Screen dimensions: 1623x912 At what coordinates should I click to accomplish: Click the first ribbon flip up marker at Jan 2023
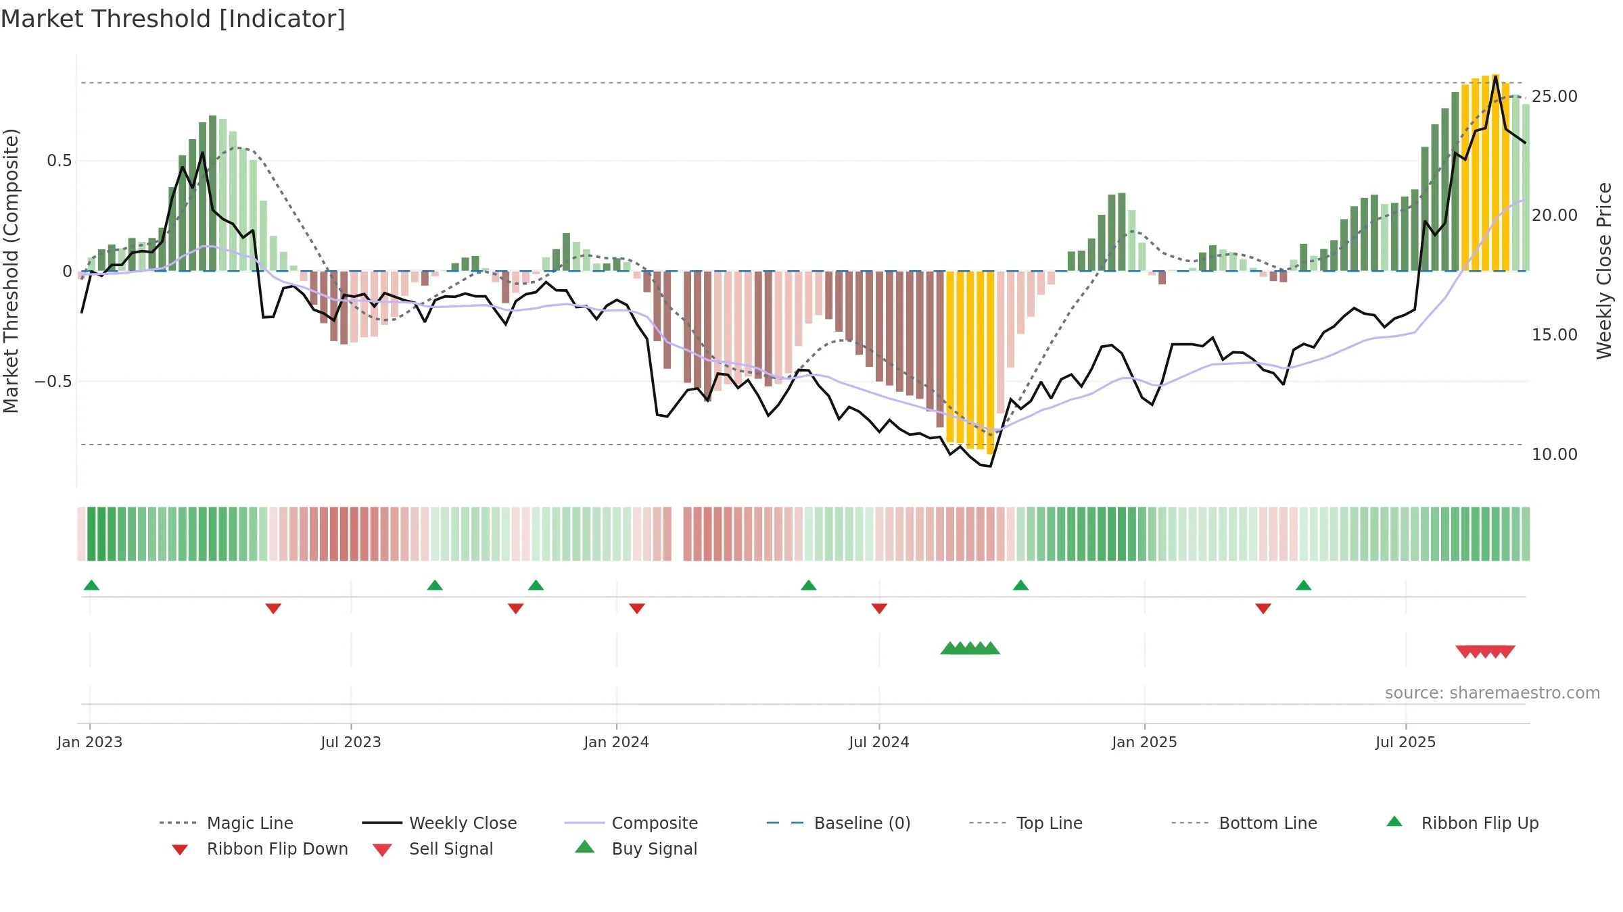click(91, 585)
